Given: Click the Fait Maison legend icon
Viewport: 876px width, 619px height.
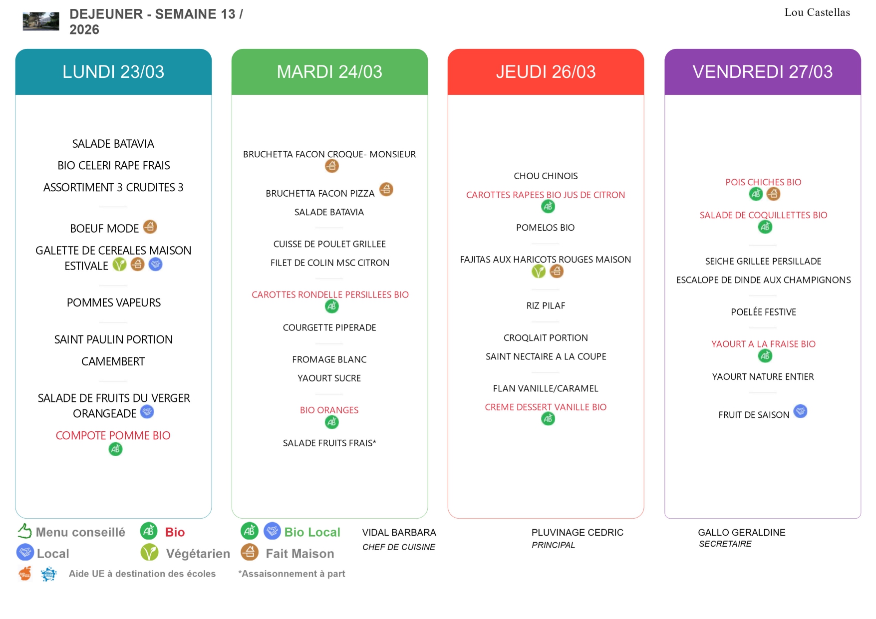Looking at the screenshot, I should click(x=249, y=552).
